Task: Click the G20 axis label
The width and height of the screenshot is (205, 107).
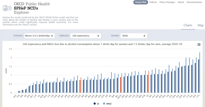Action: [79, 97]
